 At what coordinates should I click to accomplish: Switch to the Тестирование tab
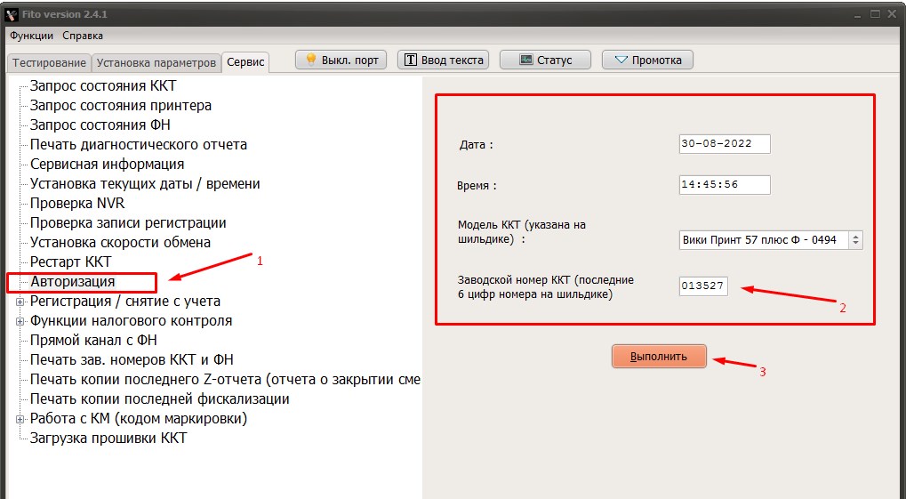click(49, 62)
